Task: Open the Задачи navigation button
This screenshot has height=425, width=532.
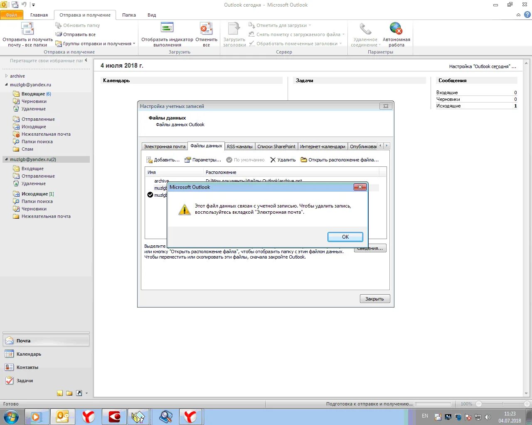Action: [x=46, y=381]
